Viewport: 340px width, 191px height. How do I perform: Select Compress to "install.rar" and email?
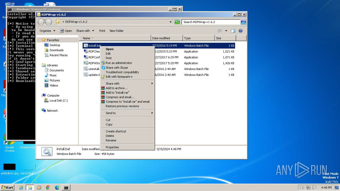tap(127, 102)
